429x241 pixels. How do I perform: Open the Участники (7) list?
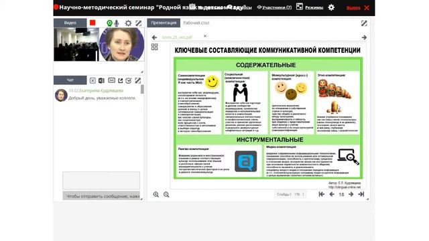277,7
